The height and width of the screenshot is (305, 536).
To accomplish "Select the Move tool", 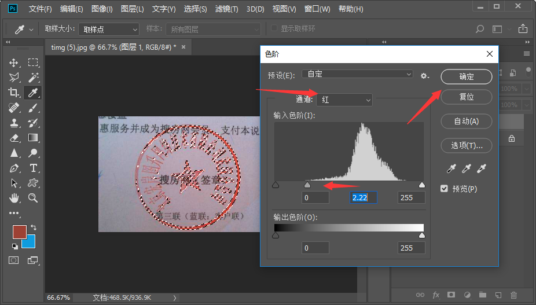I will 14,63.
